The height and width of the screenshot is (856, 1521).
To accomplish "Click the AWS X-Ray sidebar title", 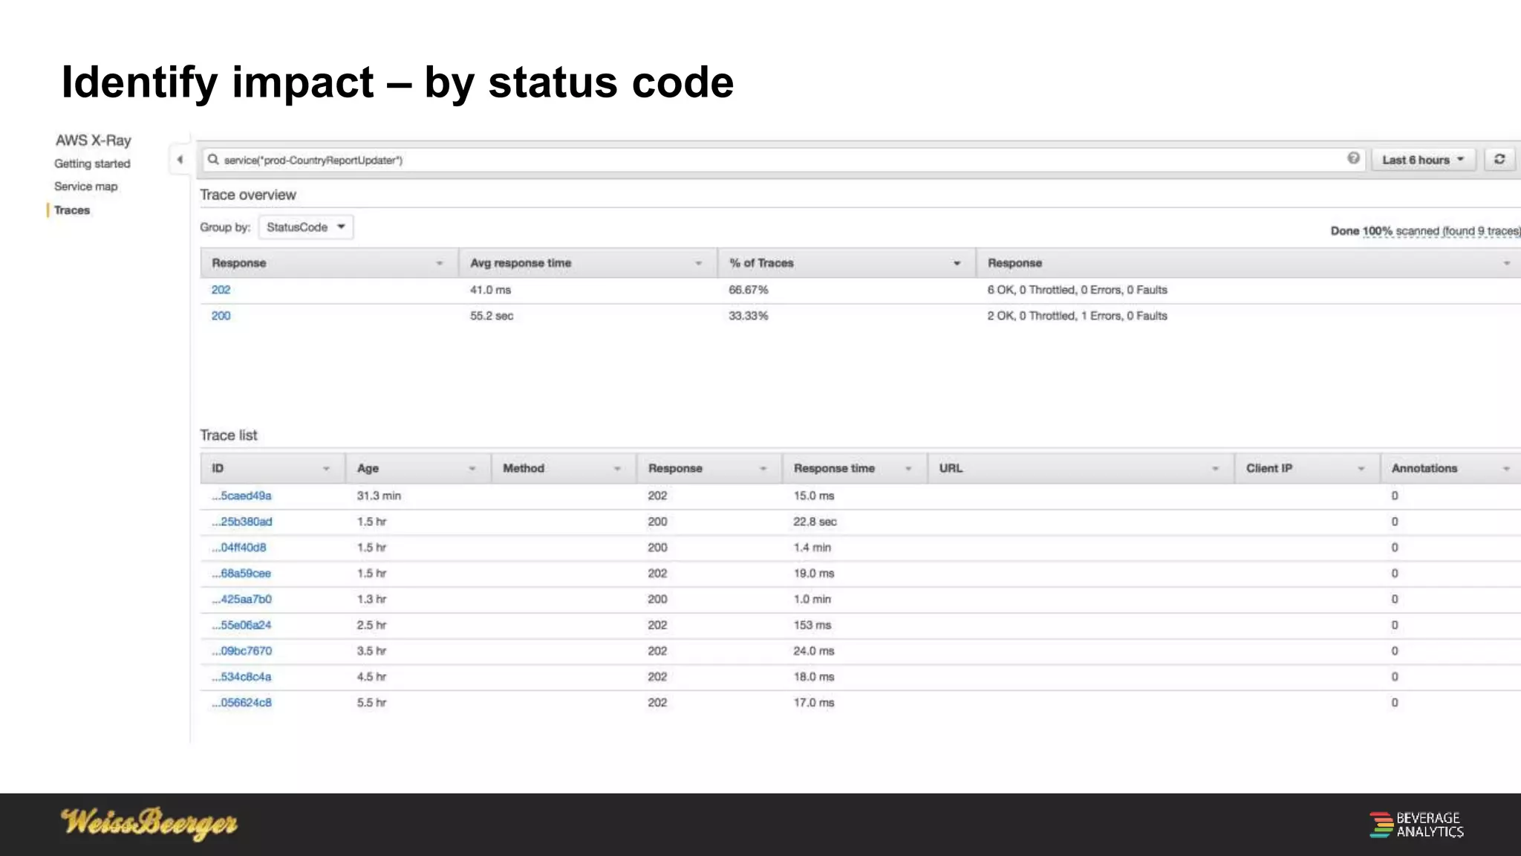I will (94, 140).
